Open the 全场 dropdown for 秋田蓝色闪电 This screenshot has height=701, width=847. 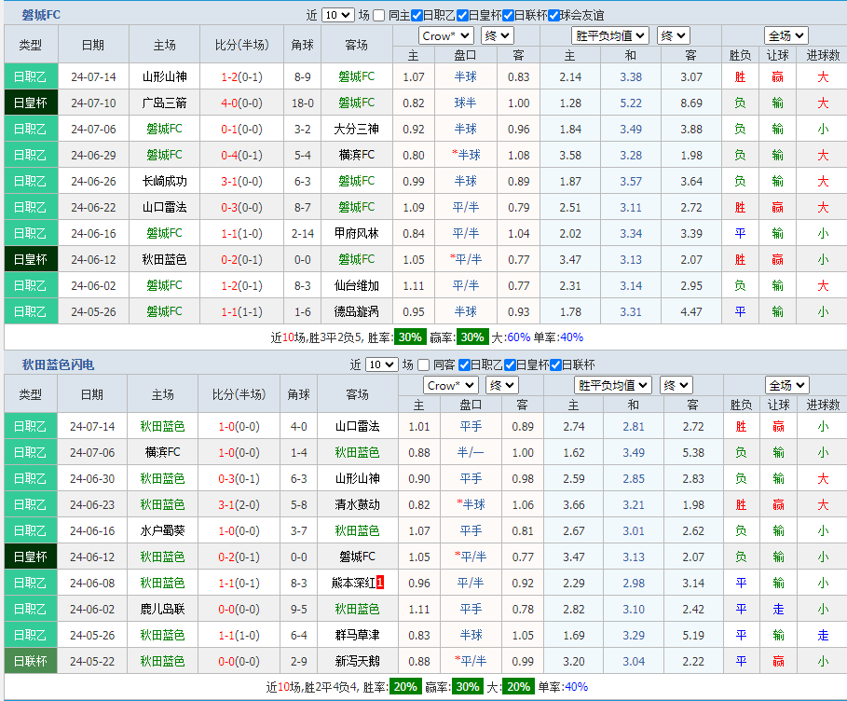click(787, 384)
